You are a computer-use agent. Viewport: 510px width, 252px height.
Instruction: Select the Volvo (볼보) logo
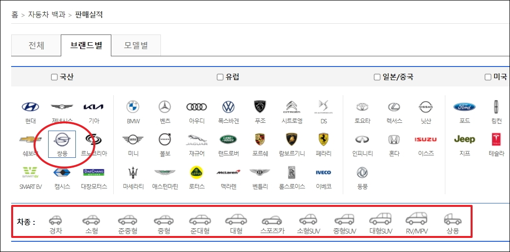[165, 140]
